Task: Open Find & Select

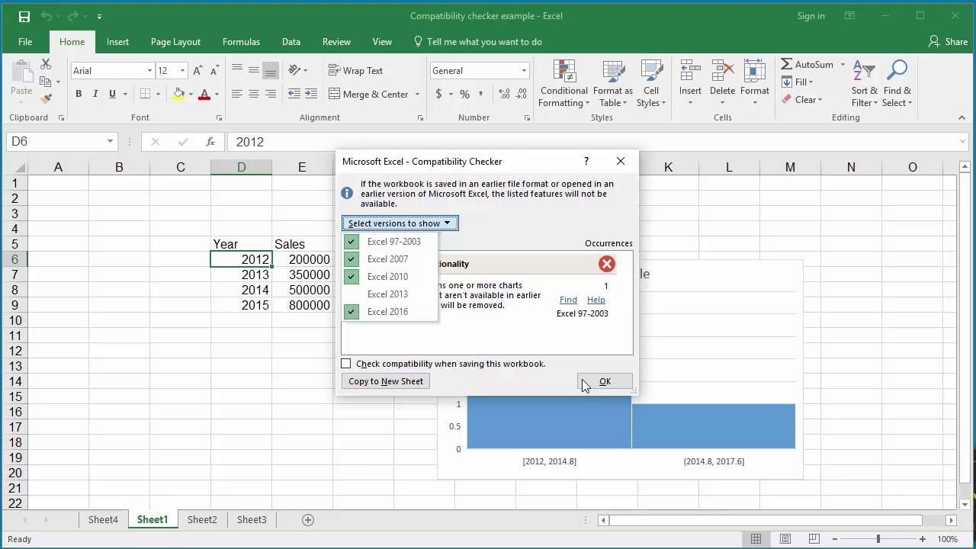Action: [x=897, y=84]
